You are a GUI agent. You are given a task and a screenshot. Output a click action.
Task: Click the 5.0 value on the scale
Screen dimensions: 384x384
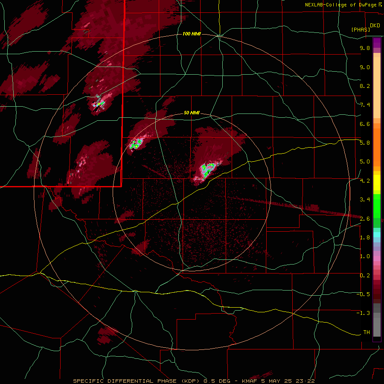[x=365, y=162]
